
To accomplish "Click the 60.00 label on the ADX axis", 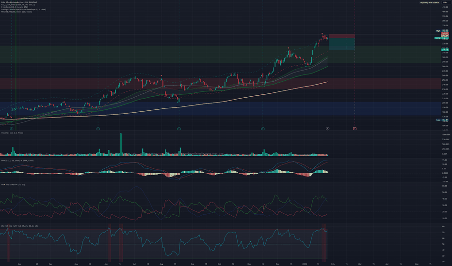I will (445, 186).
